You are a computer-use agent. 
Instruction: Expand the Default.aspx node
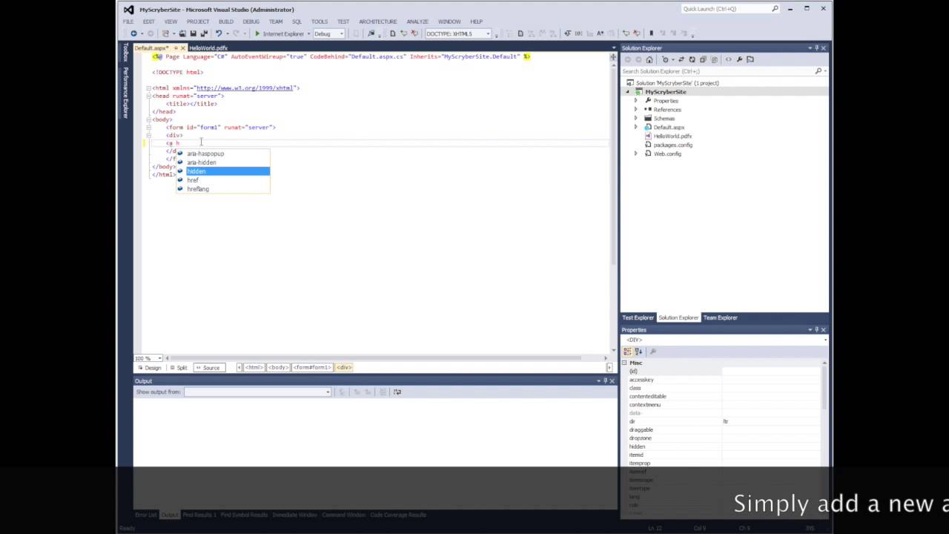pyautogui.click(x=635, y=128)
